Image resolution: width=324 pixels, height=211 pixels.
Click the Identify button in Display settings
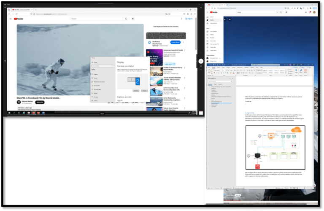point(136,91)
